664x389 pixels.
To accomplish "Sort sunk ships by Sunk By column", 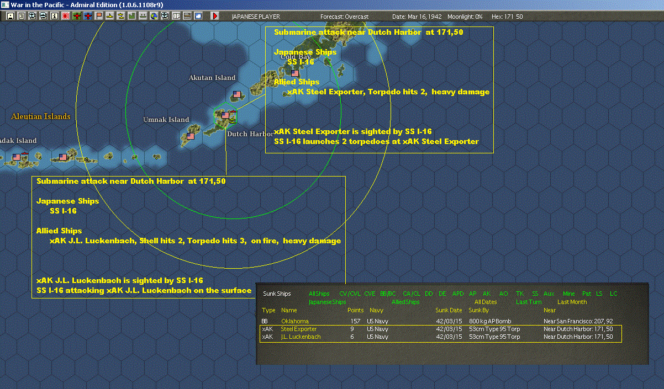I will 478,310.
